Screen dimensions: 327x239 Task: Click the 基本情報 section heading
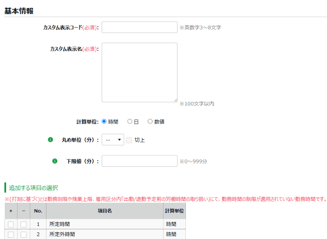[x=19, y=11]
